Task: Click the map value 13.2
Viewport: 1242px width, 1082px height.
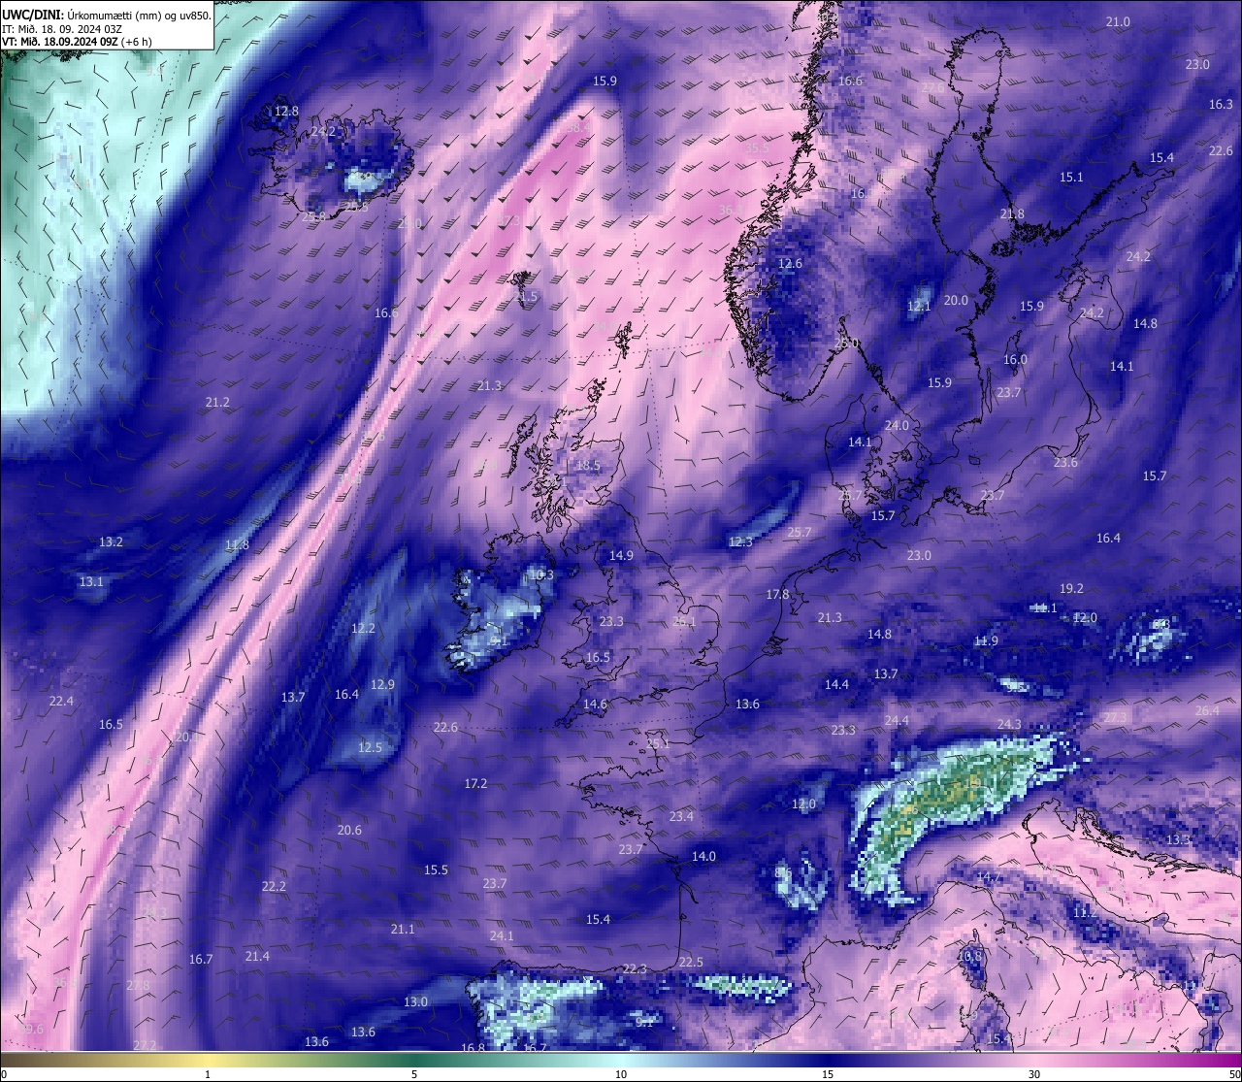Action: click(112, 542)
